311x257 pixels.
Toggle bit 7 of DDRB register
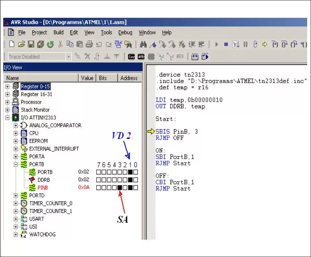[x=98, y=180]
